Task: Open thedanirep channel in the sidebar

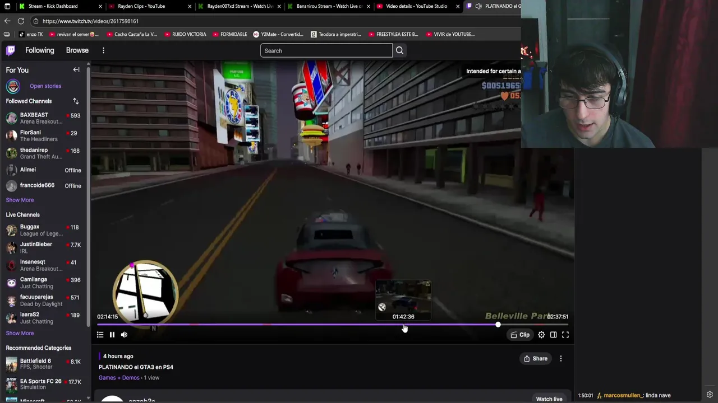Action: [43, 153]
